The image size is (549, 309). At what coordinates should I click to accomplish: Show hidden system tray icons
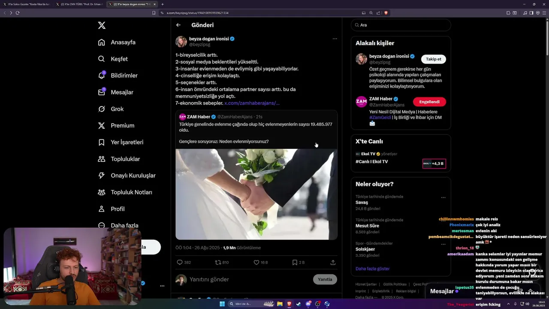point(508,304)
